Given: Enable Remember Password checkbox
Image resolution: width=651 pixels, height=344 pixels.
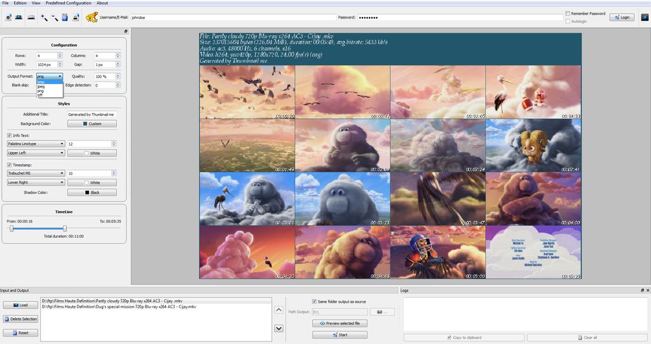Looking at the screenshot, I should (x=568, y=14).
